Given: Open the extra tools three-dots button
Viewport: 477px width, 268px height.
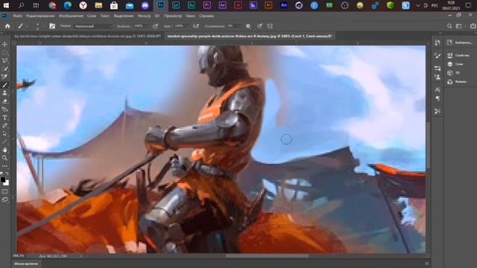Looking at the screenshot, I should pos(4,166).
